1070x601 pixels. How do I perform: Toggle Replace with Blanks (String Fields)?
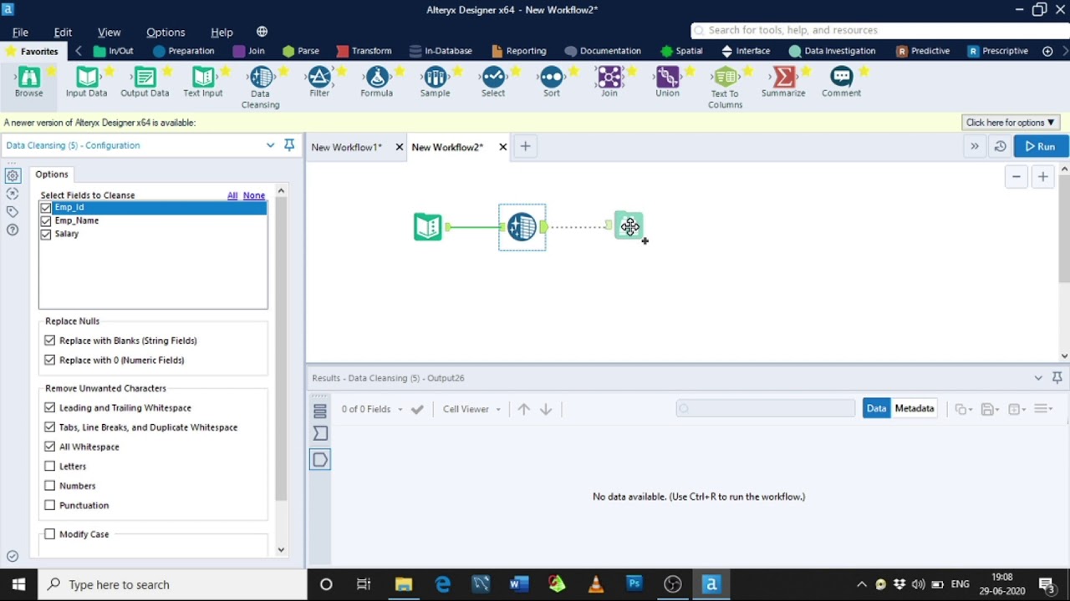(x=50, y=341)
